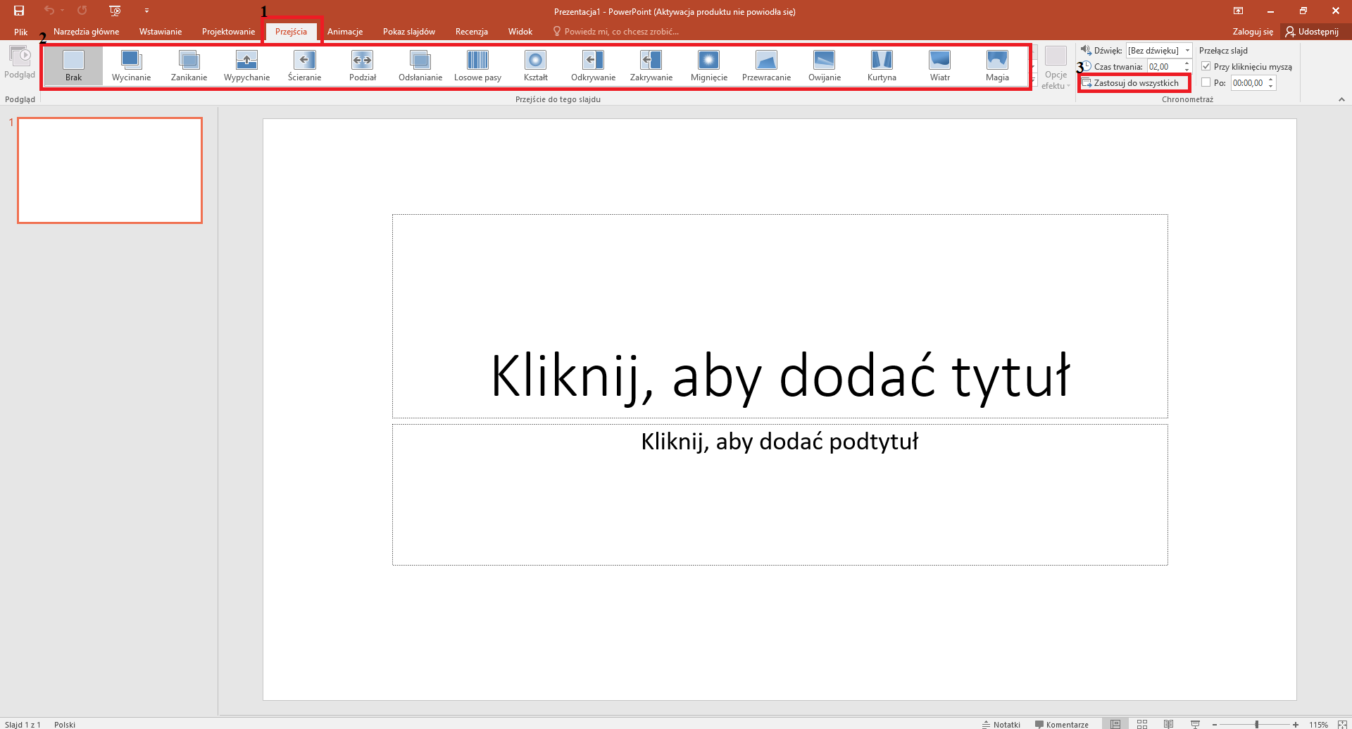
Task: Apply the Odsłanianie transition
Action: (x=420, y=66)
